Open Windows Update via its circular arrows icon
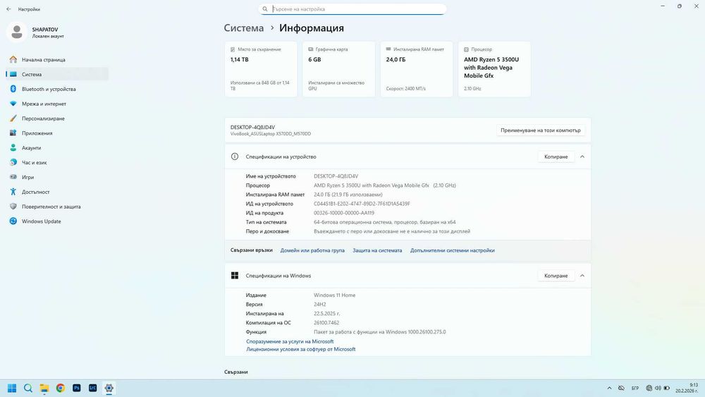Image resolution: width=705 pixels, height=397 pixels. click(x=13, y=221)
